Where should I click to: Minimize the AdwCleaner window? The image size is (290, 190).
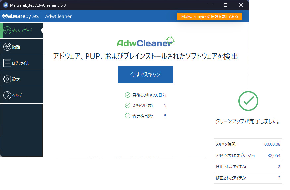pos(211,5)
